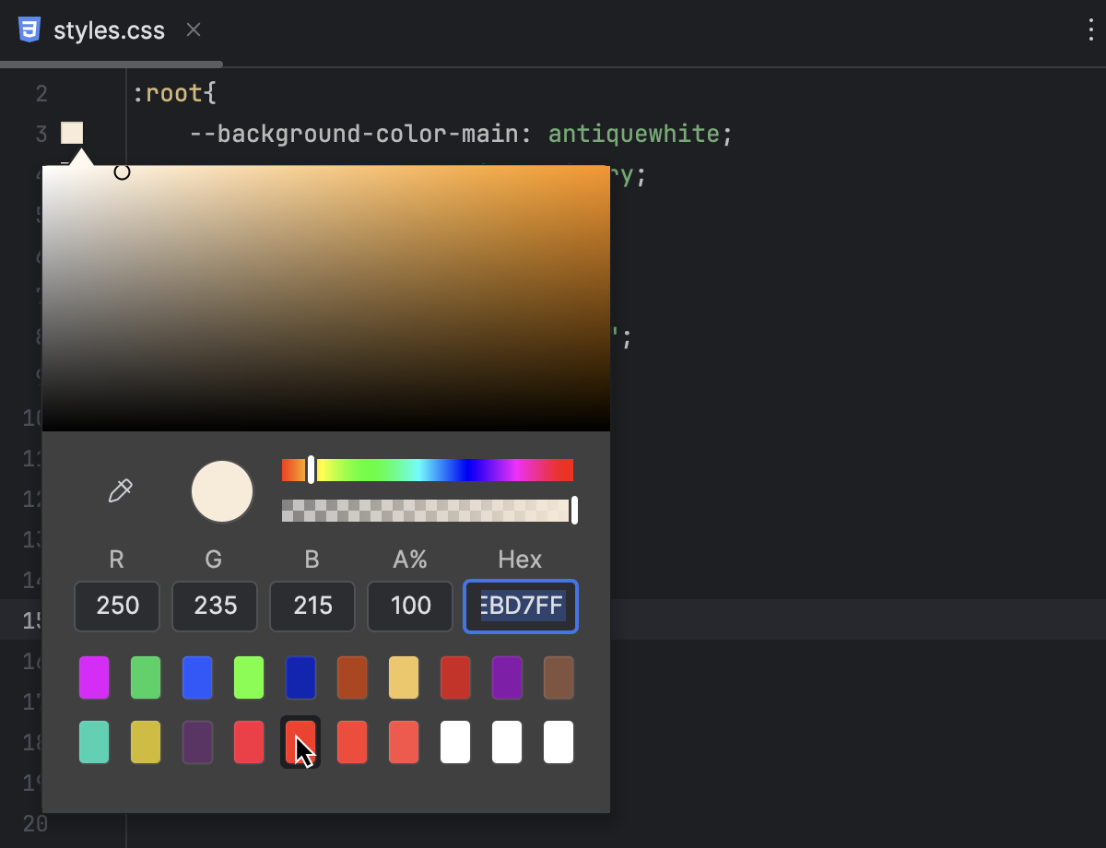Click the gutter color square on line 3
This screenshot has height=848, width=1106.
pos(71,133)
